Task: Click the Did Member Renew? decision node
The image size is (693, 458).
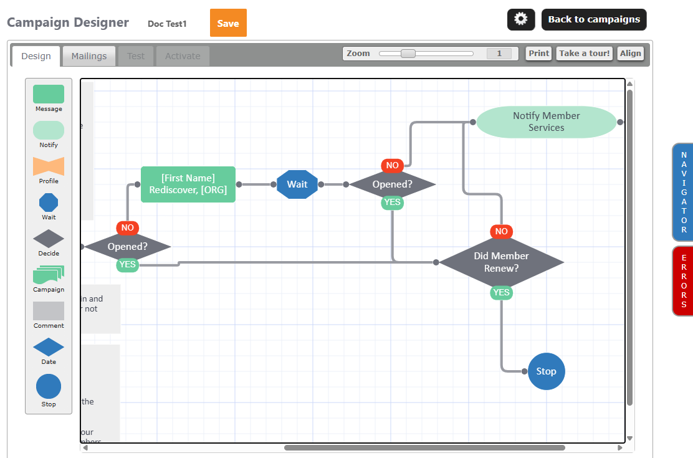Action: pos(501,262)
